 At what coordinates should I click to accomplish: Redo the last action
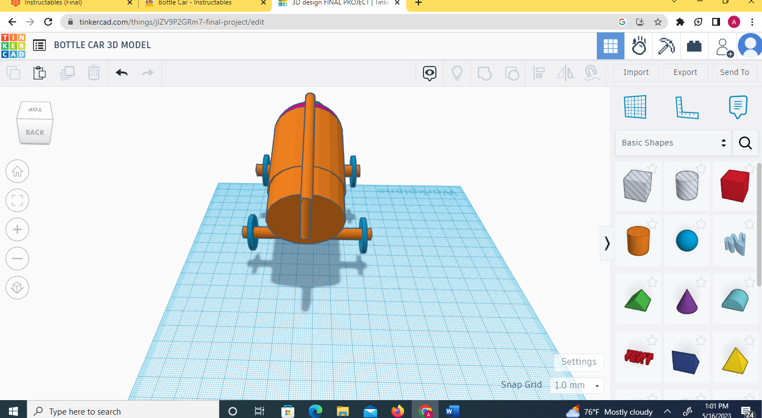coord(148,73)
